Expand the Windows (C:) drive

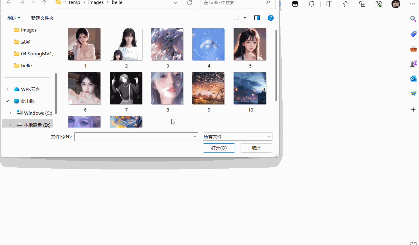click(x=10, y=113)
